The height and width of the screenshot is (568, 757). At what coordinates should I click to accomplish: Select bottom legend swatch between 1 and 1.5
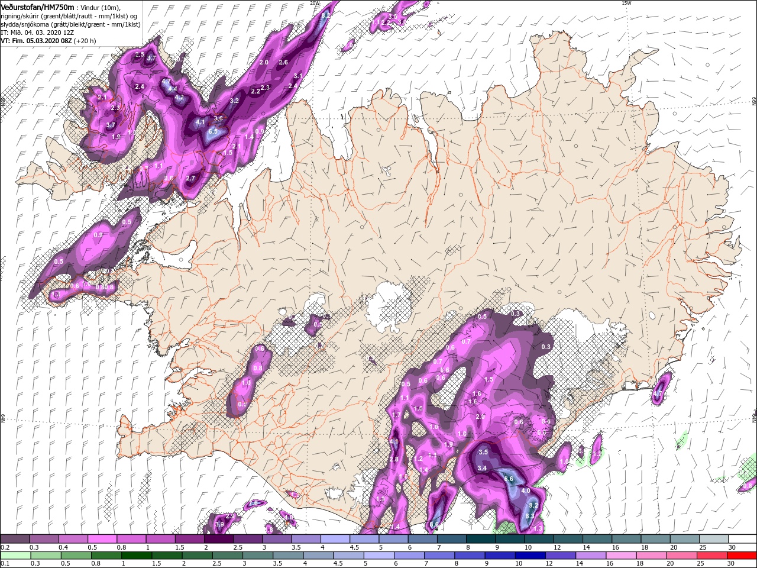click(137, 556)
